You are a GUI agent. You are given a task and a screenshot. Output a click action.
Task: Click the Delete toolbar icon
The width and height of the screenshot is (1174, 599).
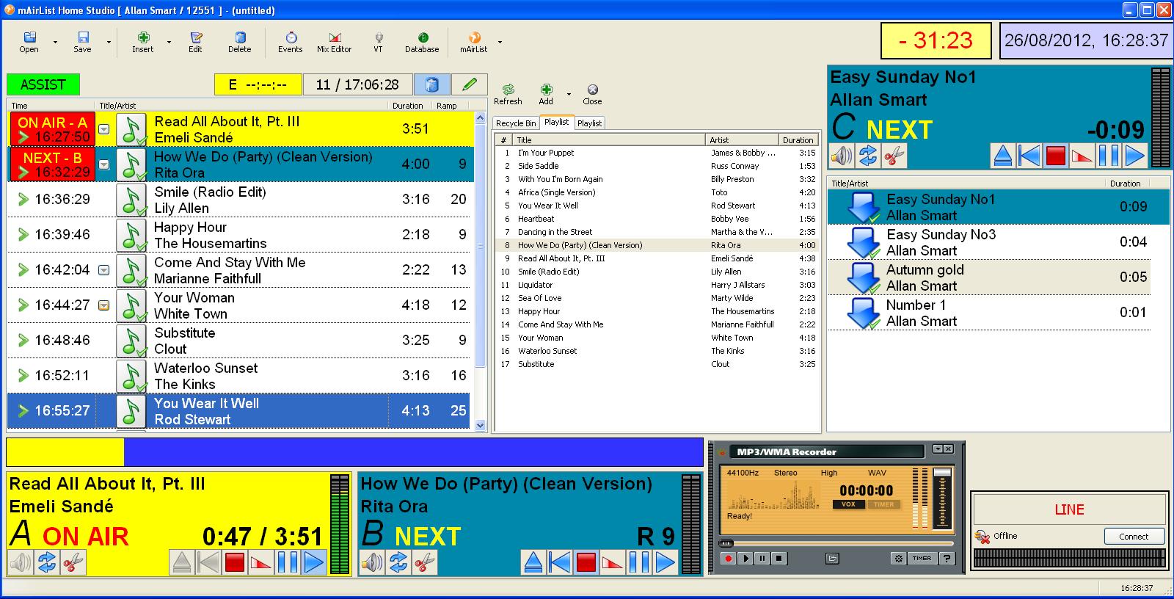pyautogui.click(x=239, y=42)
